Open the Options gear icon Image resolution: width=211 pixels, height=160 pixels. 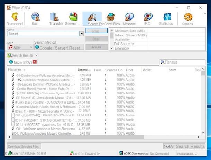coord(188,17)
